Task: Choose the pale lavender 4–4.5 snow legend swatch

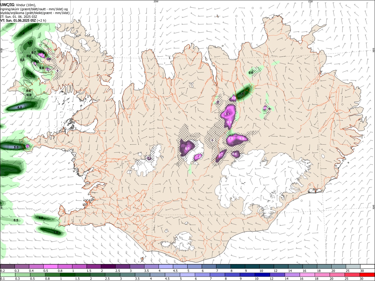Action: [x=166, y=267]
